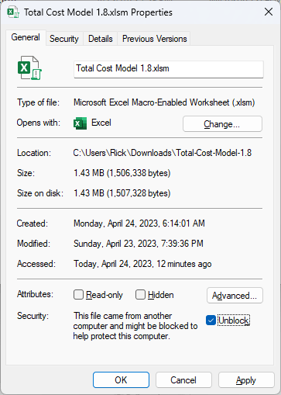Enable the Read-only attribute
Image resolution: width=281 pixels, height=395 pixels.
[x=78, y=295]
